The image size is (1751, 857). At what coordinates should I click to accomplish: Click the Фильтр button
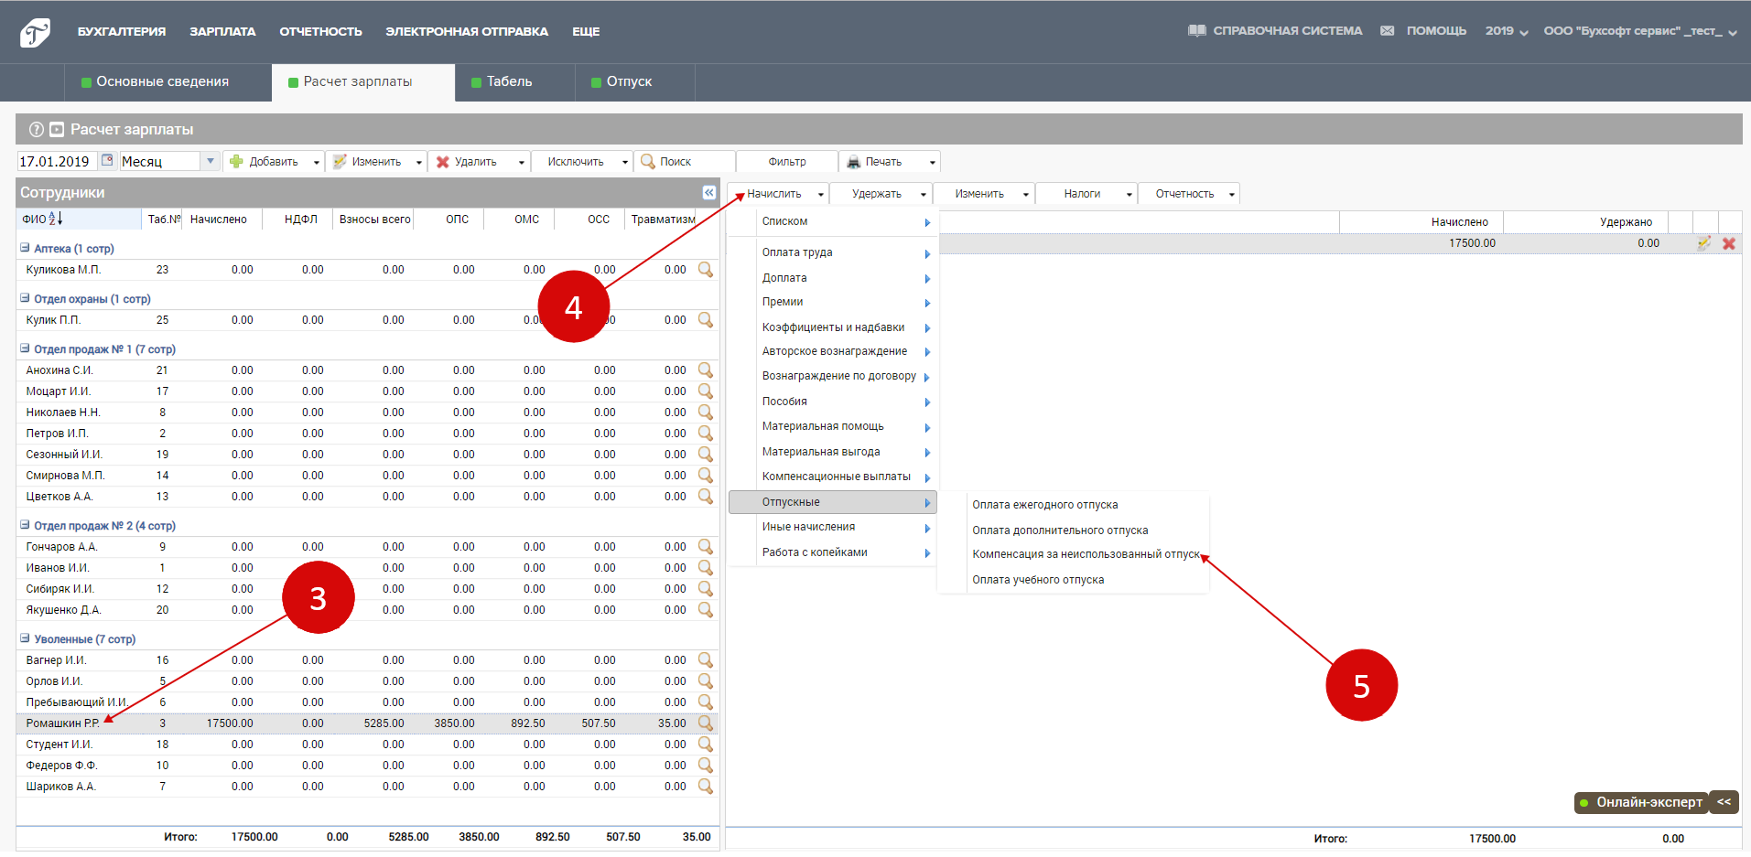tap(787, 162)
